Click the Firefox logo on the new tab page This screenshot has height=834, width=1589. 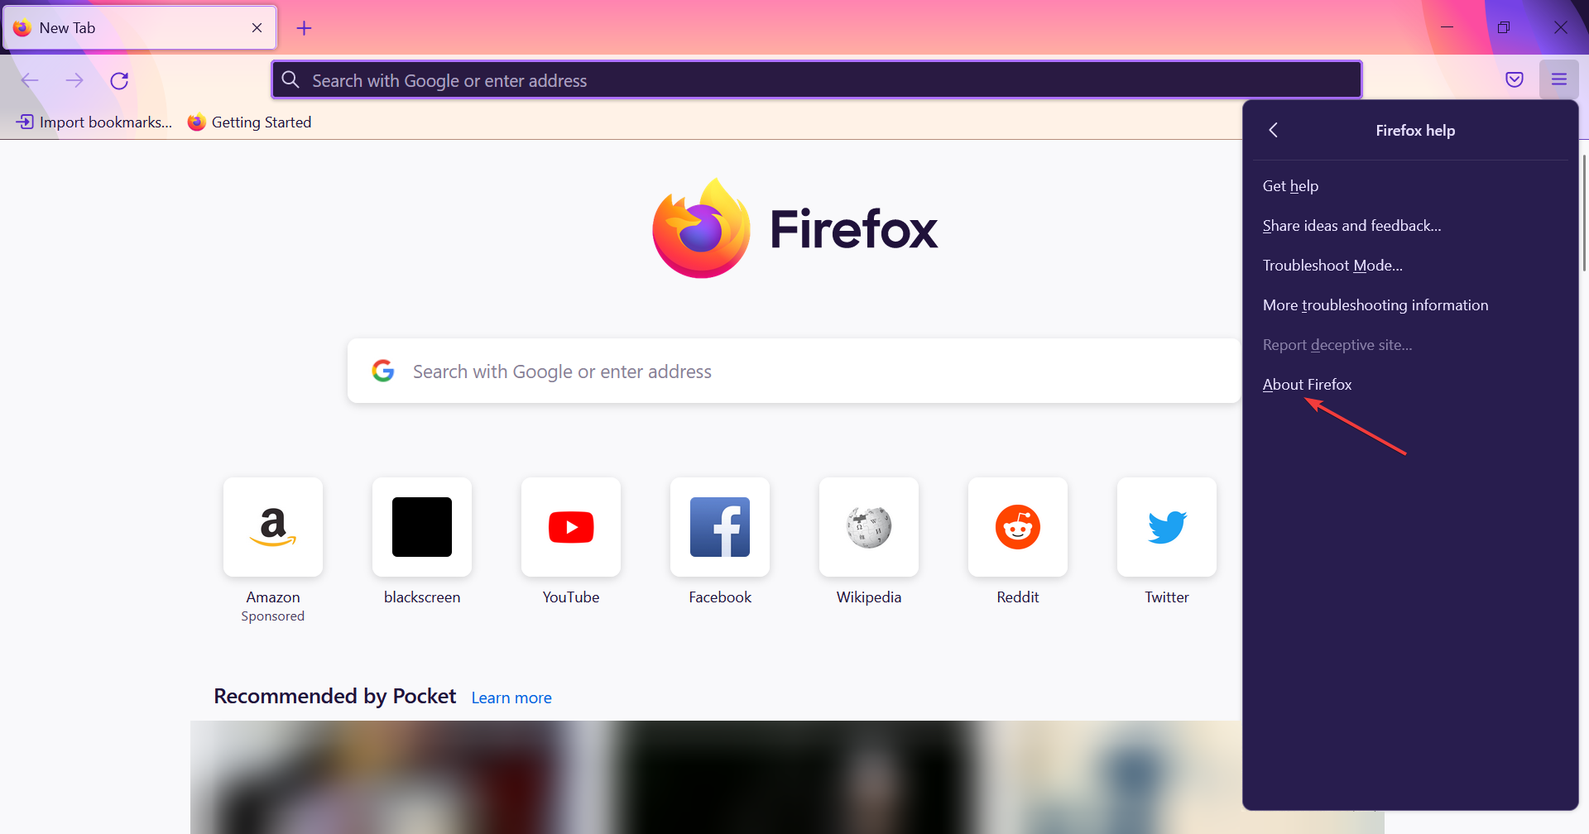pos(701,228)
